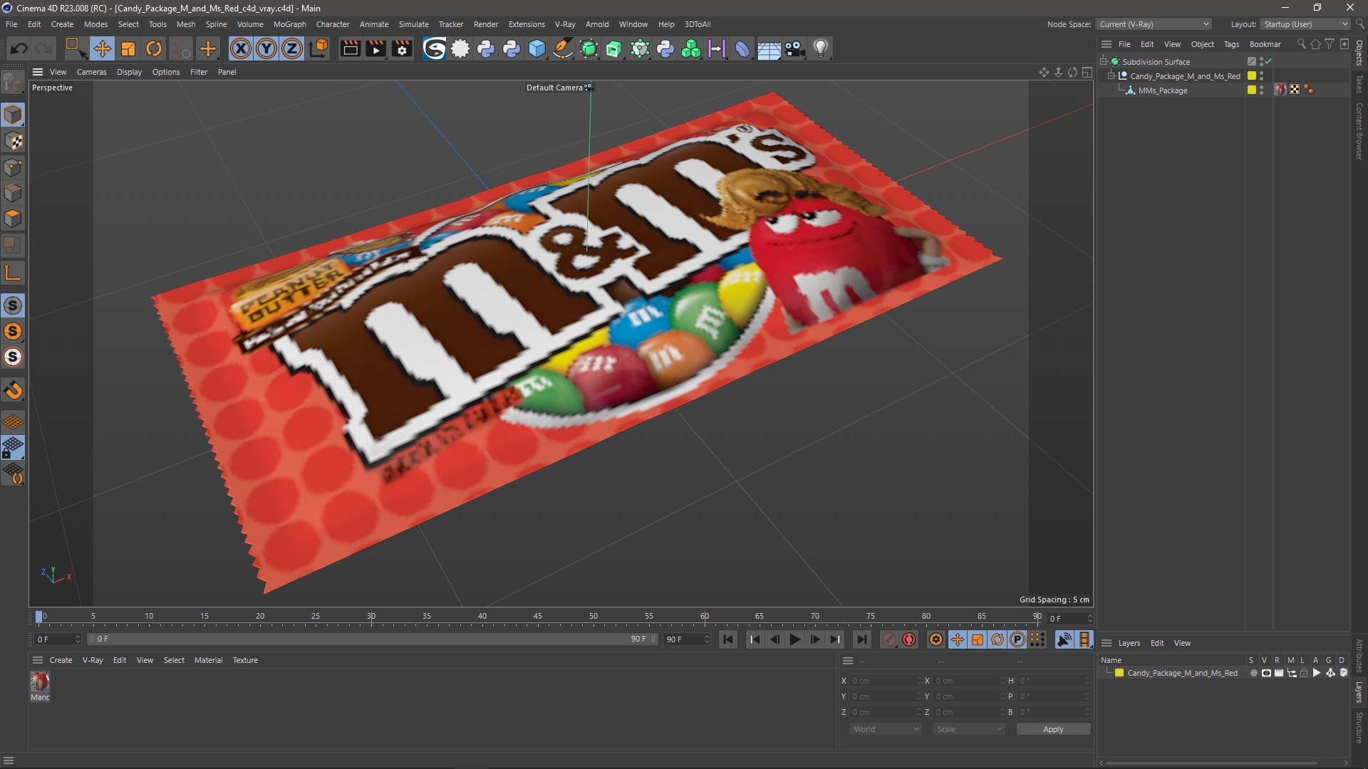Open viewport hamburger menu
Screen dimensions: 1368x769
pyautogui.click(x=38, y=72)
